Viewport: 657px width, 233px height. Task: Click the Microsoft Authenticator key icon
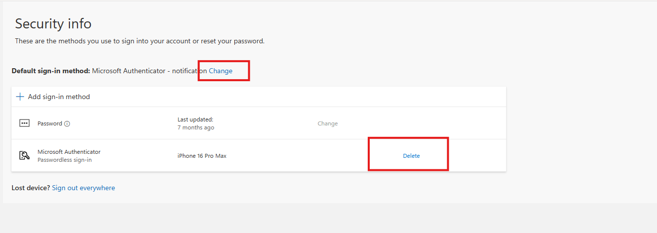(24, 156)
